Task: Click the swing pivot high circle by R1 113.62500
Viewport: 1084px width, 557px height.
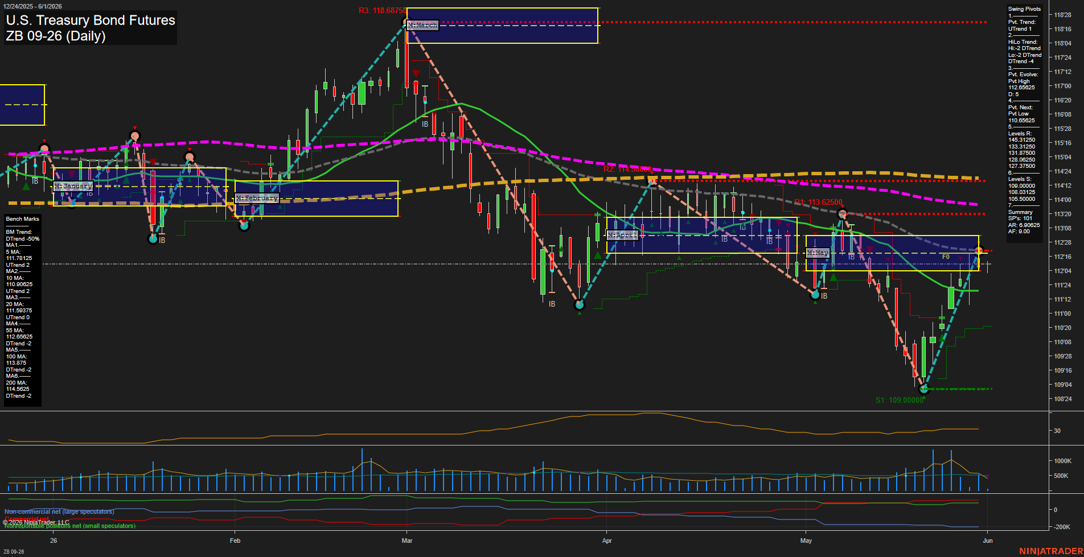Action: click(x=843, y=214)
